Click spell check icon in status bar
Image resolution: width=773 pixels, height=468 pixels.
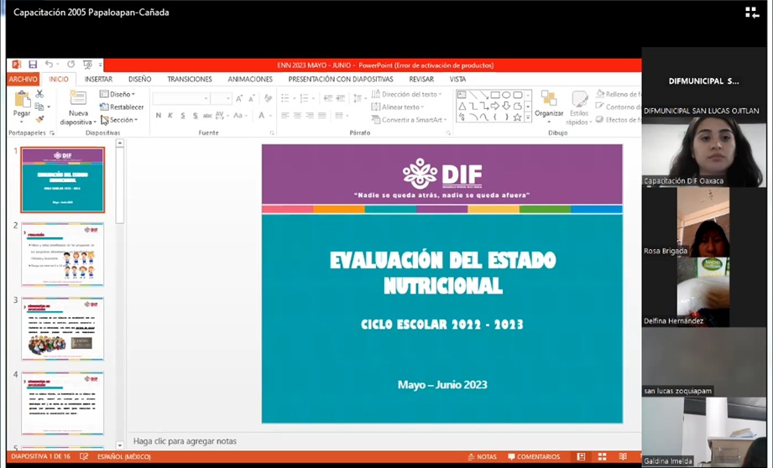[x=84, y=456]
